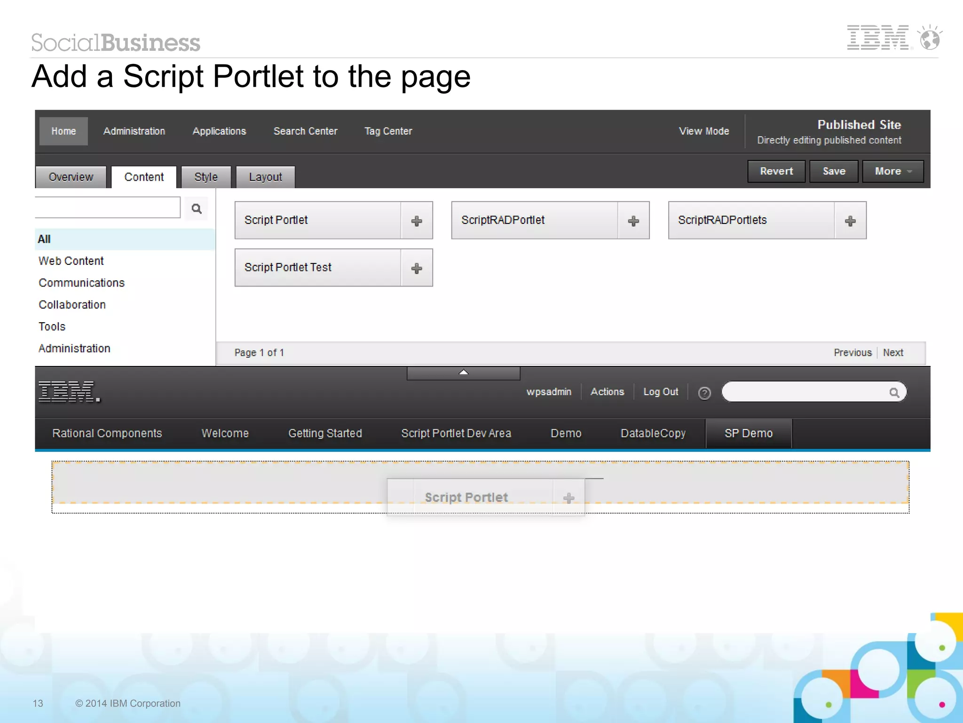The width and height of the screenshot is (963, 723).
Task: Click the Page 1 of 1 indicator
Action: pyautogui.click(x=259, y=352)
